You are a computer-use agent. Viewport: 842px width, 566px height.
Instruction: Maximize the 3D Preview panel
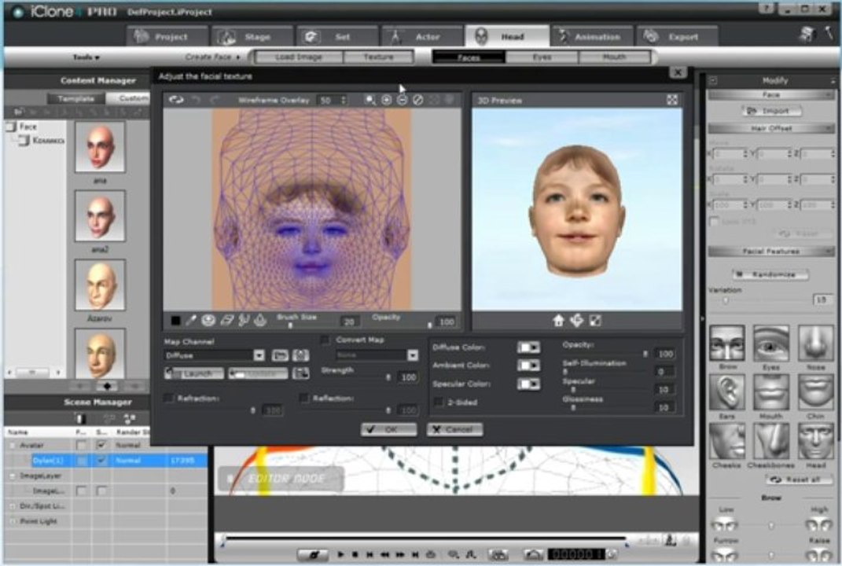(671, 100)
